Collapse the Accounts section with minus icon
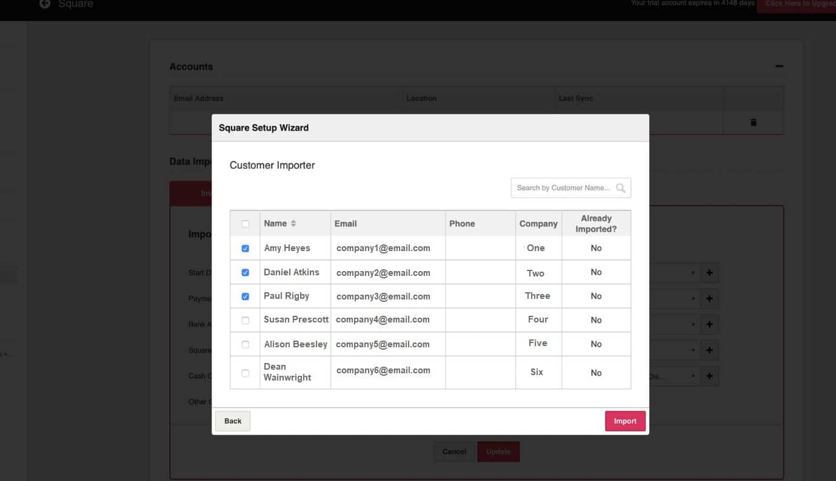 [779, 67]
